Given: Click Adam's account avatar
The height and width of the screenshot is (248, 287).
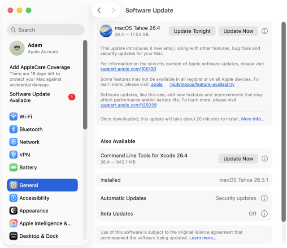Looking at the screenshot, I should pyautogui.click(x=17, y=48).
